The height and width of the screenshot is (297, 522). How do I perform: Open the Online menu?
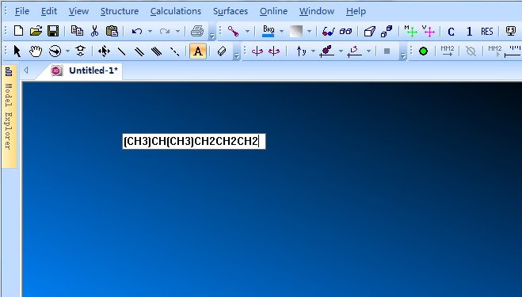[273, 11]
